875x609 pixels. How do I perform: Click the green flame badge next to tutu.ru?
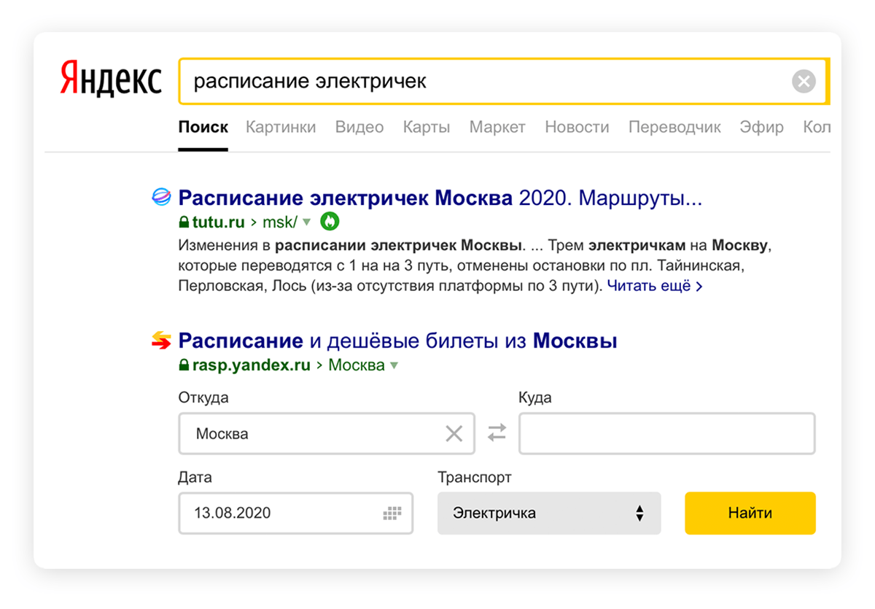tap(329, 221)
